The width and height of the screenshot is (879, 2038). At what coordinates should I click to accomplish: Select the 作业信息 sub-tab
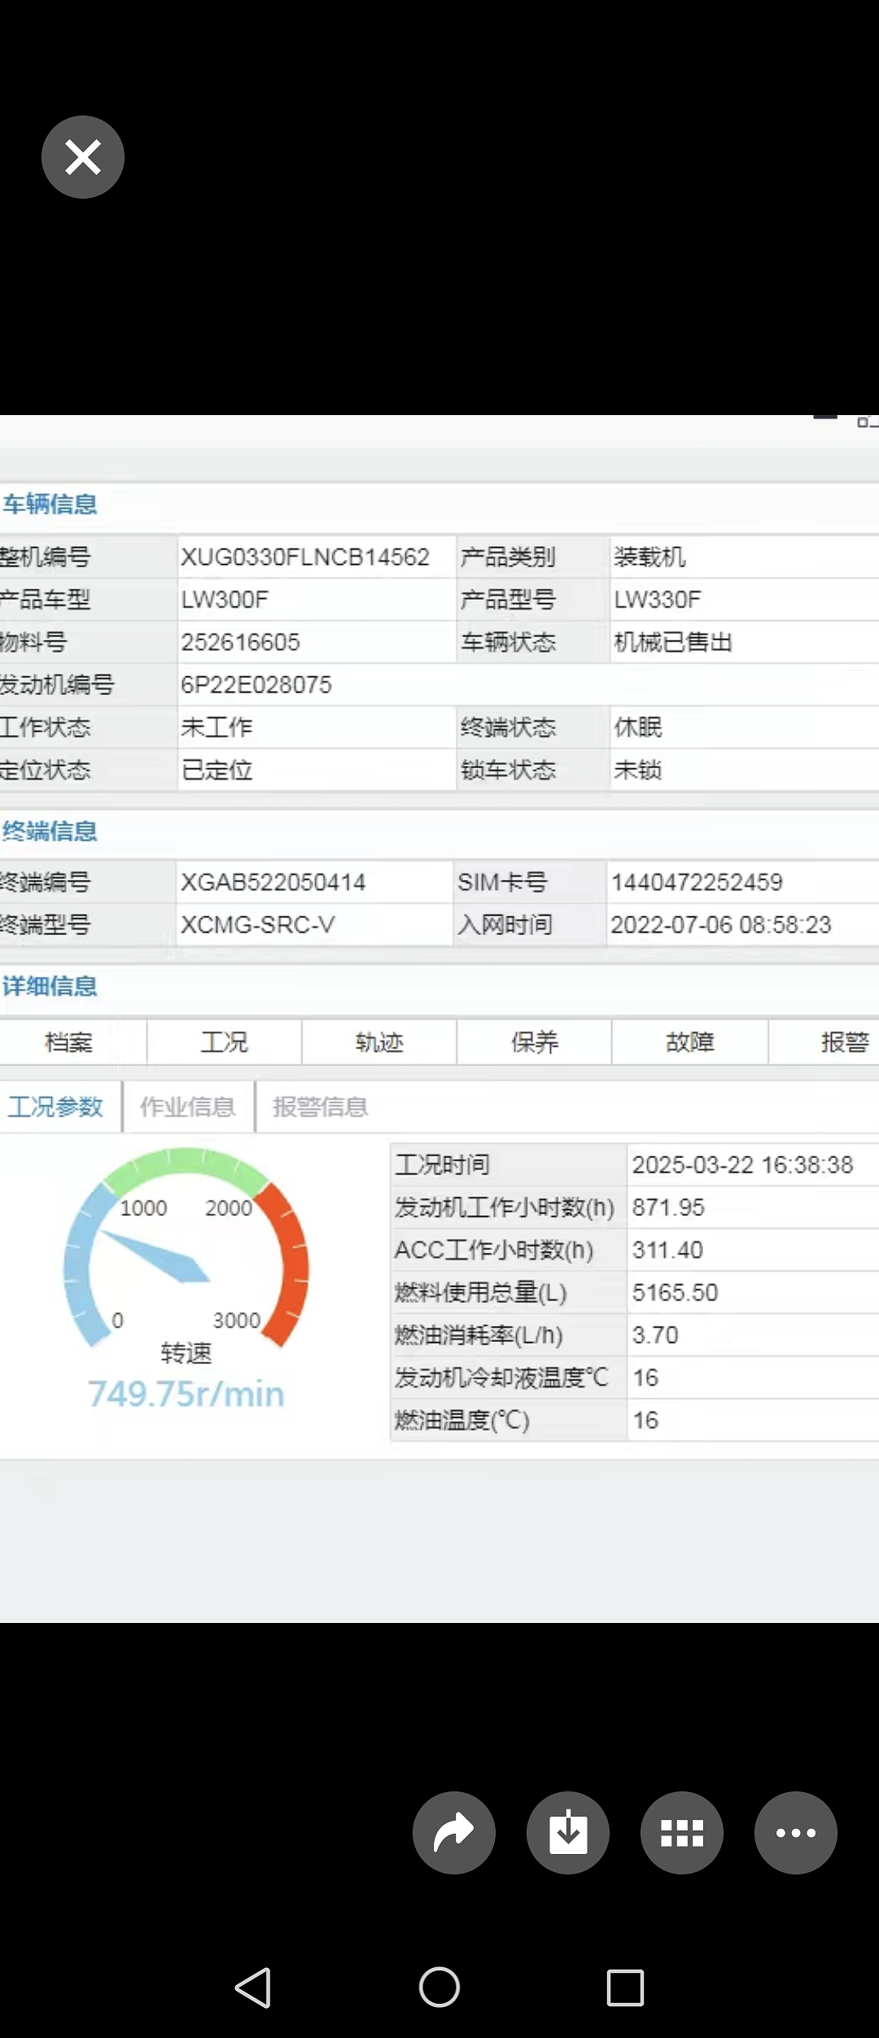tap(188, 1107)
